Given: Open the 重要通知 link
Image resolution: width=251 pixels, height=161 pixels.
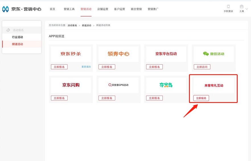Looking at the screenshot, I should (86, 67).
